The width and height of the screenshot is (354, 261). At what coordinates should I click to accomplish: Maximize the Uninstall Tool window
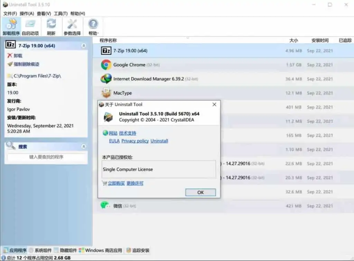click(330, 4)
